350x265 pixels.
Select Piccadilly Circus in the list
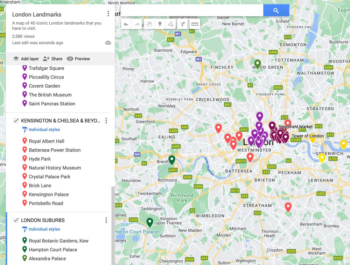coord(47,77)
